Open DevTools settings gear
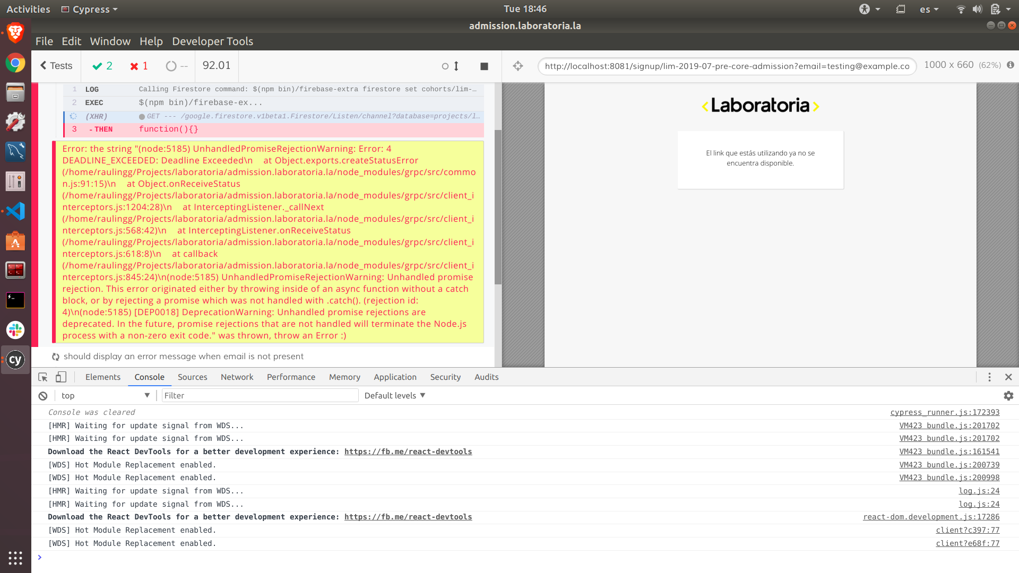The width and height of the screenshot is (1019, 573). (x=1008, y=395)
